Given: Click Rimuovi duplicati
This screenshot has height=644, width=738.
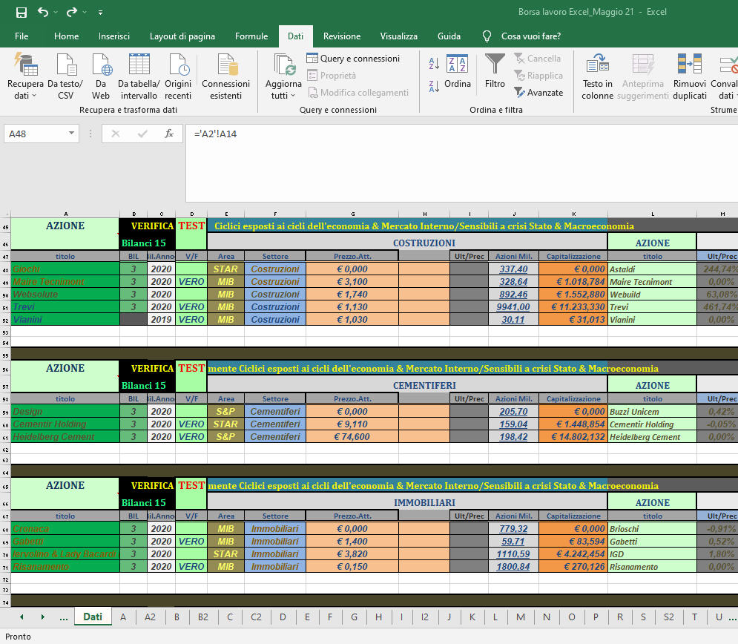Looking at the screenshot, I should pyautogui.click(x=690, y=76).
